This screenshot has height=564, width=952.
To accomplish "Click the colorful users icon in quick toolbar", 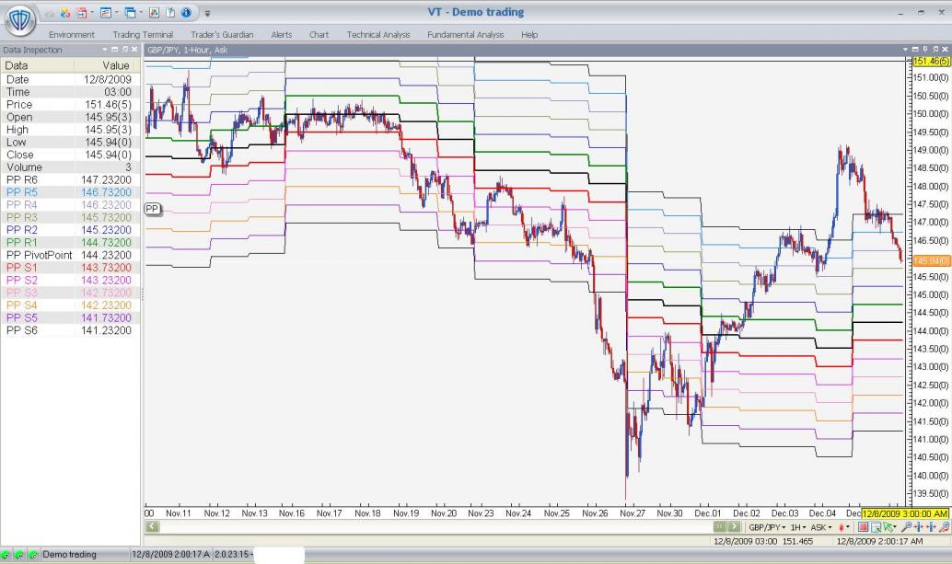I will [65, 13].
